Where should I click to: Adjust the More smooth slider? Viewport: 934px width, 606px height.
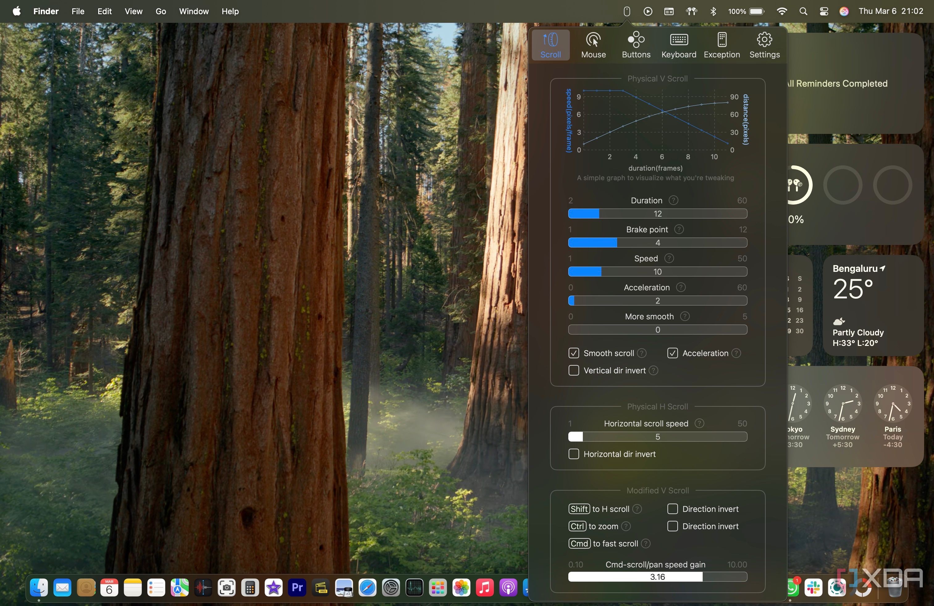[x=657, y=330]
